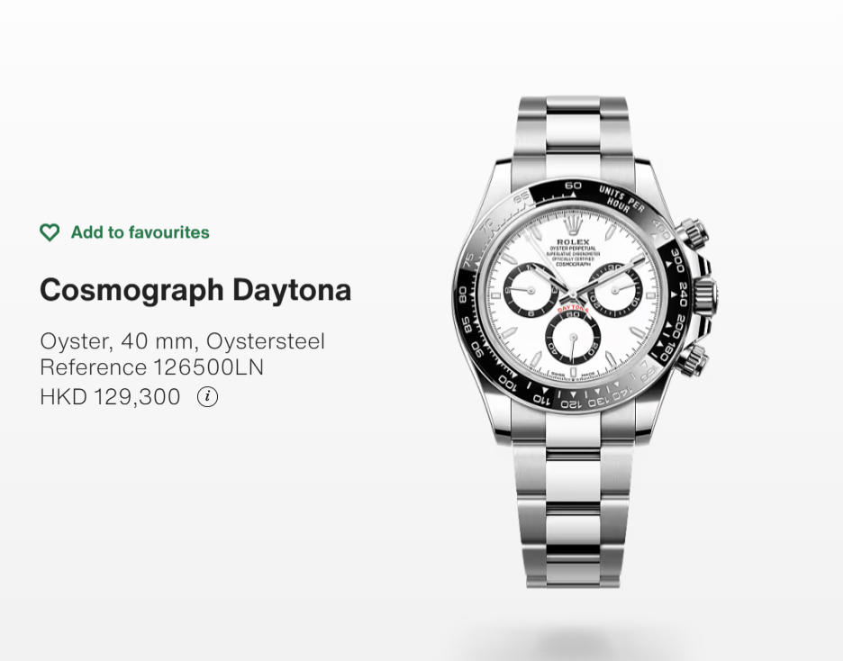Image resolution: width=843 pixels, height=661 pixels.
Task: Click the 240 marking on tachymeter bezel
Action: (x=683, y=294)
